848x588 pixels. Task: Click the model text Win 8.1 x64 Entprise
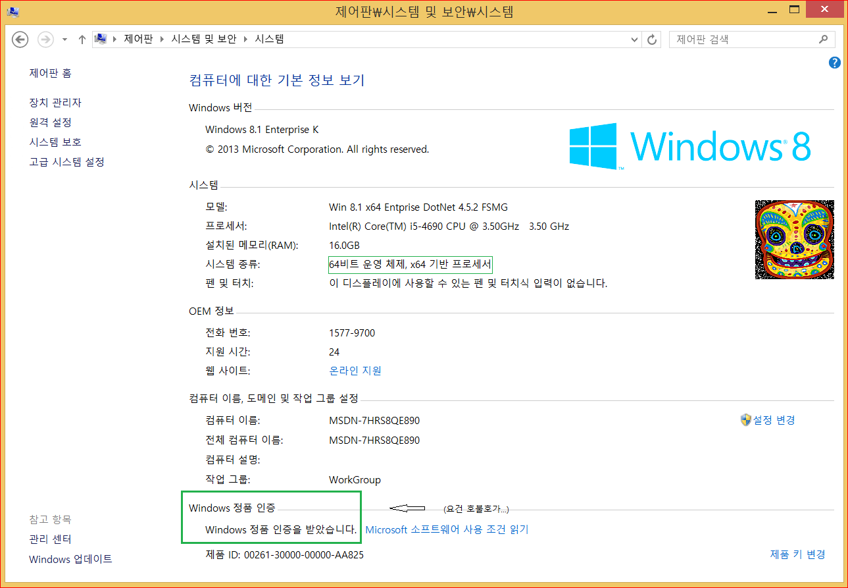click(x=418, y=207)
